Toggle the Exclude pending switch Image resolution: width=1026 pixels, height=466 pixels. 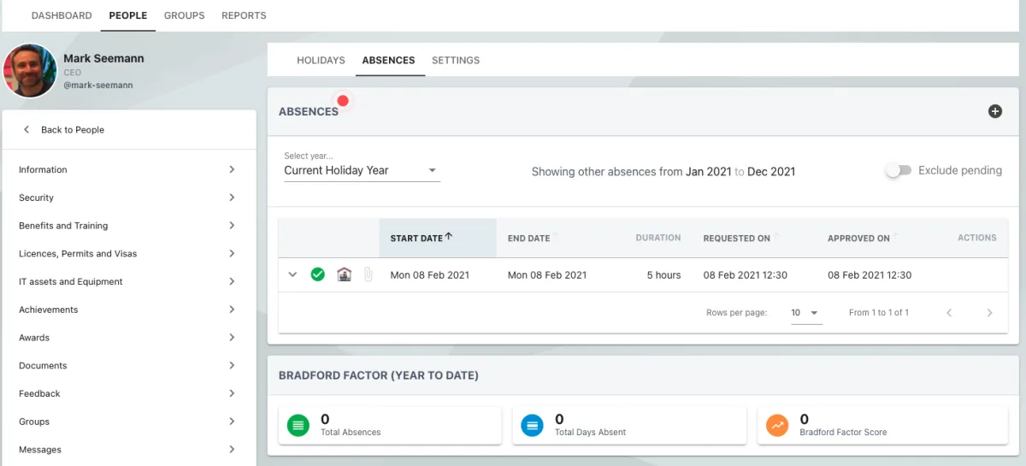898,170
